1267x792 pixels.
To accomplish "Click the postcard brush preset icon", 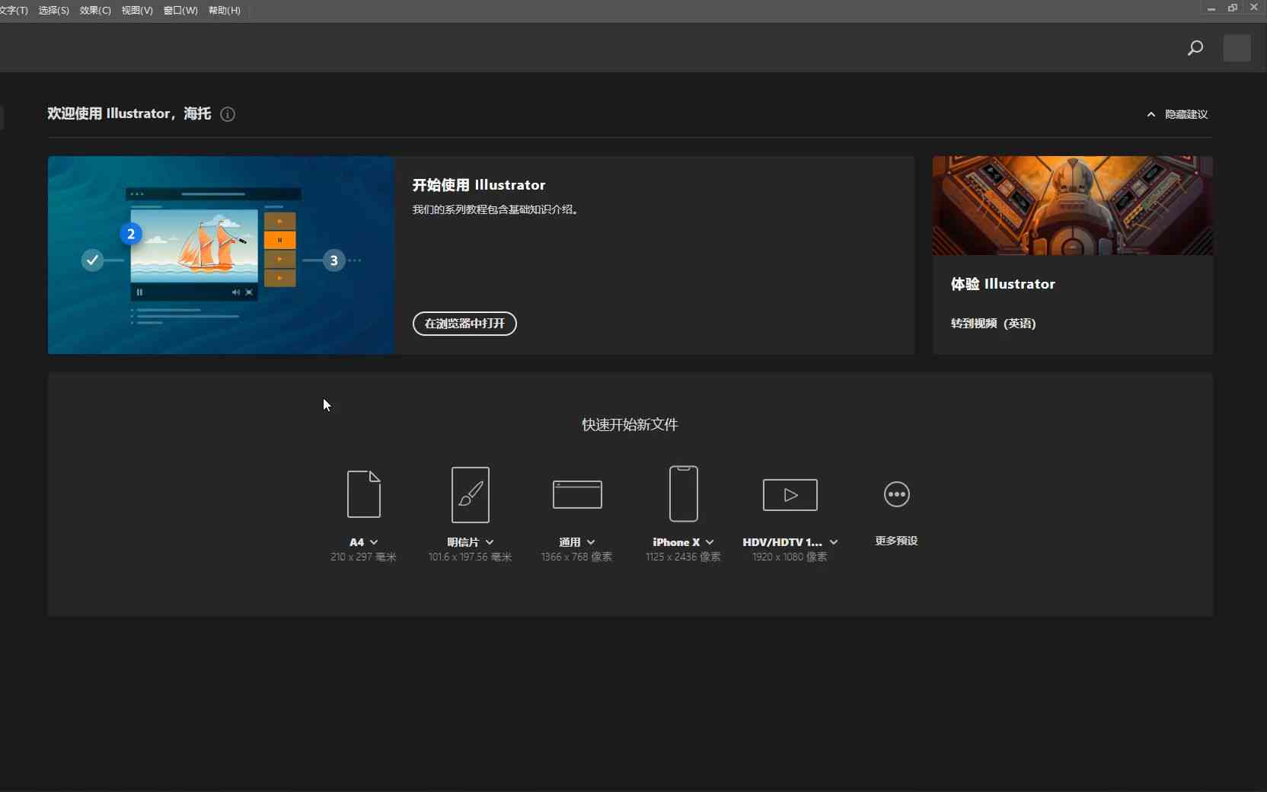I will [x=471, y=495].
